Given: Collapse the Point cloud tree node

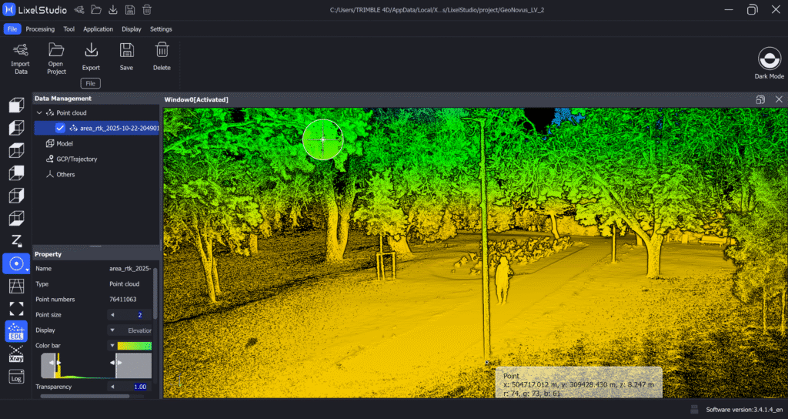Looking at the screenshot, I should pyautogui.click(x=40, y=112).
